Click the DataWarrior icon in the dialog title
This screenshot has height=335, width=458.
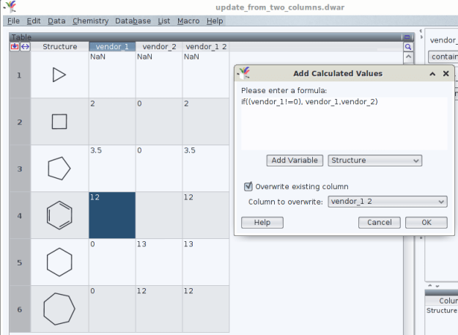(244, 73)
